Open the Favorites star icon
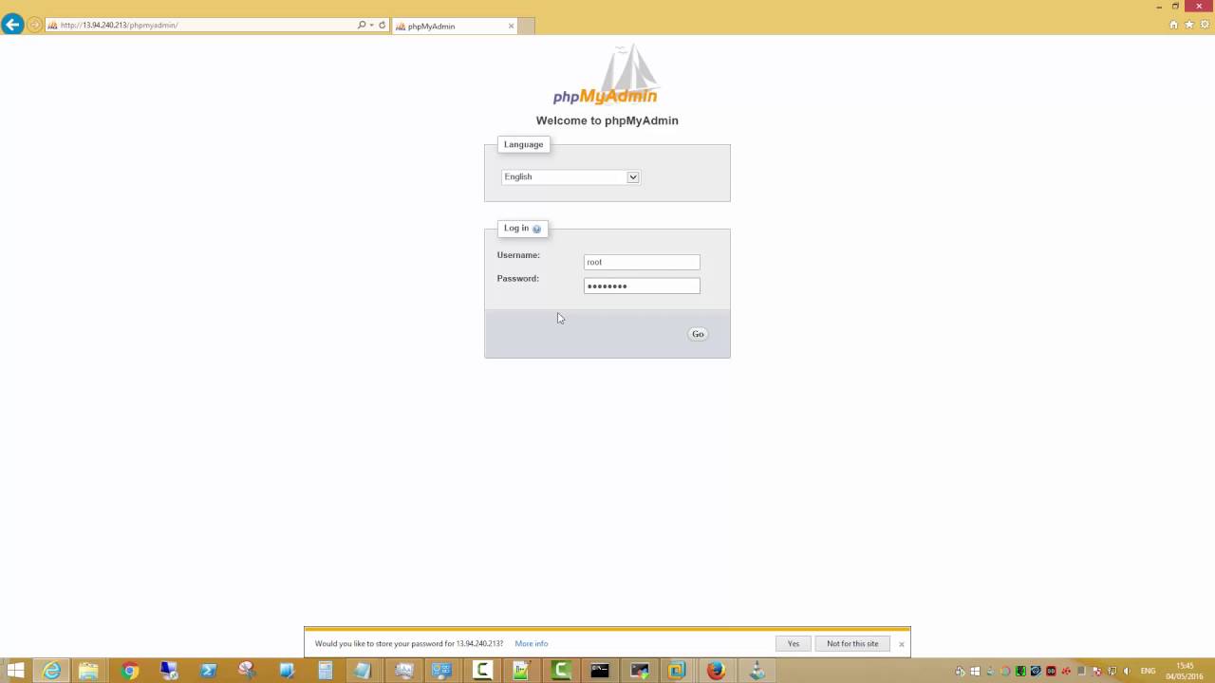 [x=1189, y=25]
